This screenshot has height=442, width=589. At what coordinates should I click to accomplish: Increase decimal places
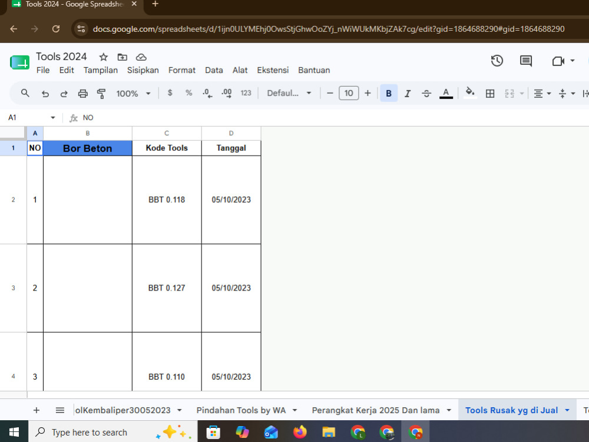tap(227, 93)
